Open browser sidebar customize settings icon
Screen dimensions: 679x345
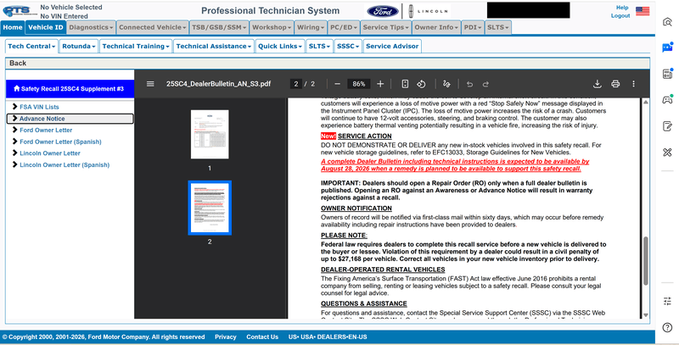click(x=667, y=301)
